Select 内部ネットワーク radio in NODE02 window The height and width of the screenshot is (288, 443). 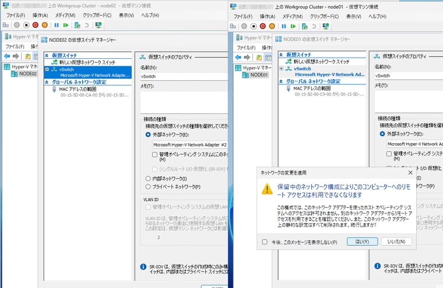(x=148, y=179)
